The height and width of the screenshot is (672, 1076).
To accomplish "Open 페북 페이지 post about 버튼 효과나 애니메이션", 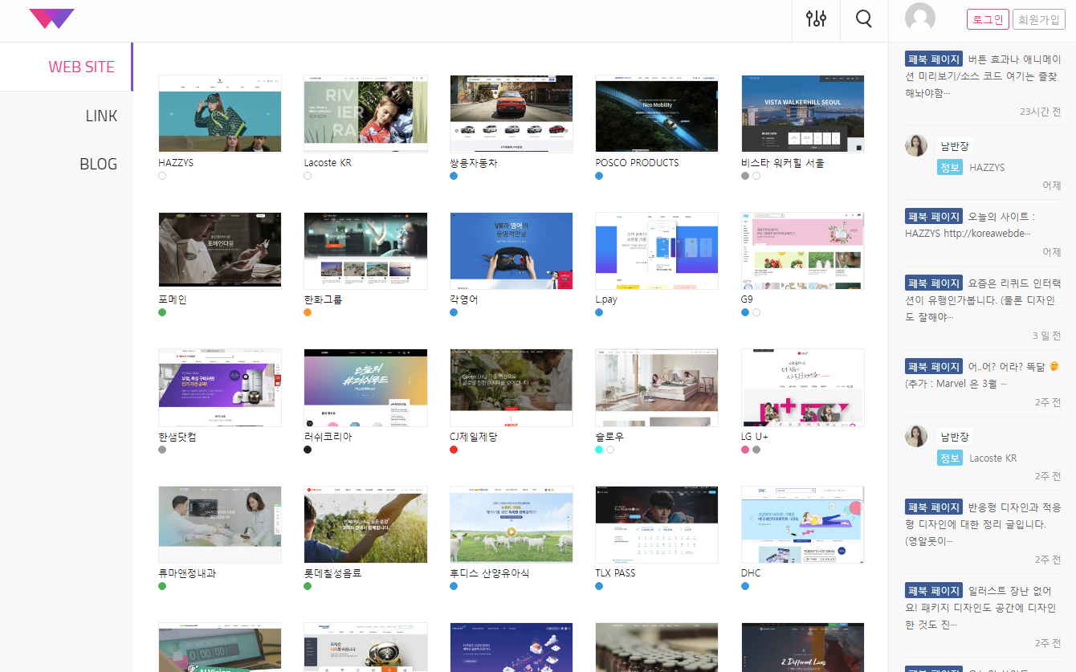I will [x=983, y=75].
